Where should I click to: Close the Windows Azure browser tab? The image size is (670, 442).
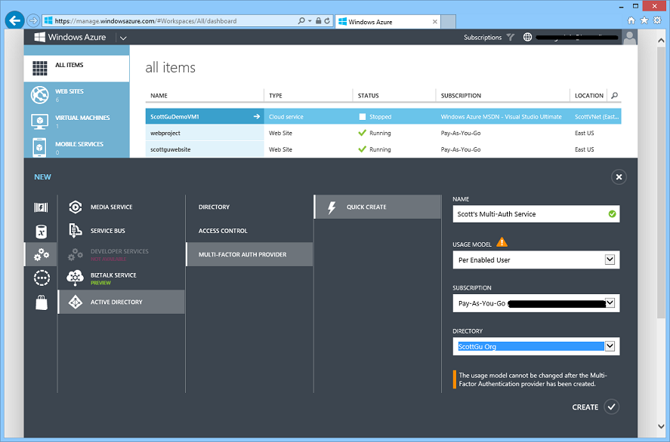434,22
